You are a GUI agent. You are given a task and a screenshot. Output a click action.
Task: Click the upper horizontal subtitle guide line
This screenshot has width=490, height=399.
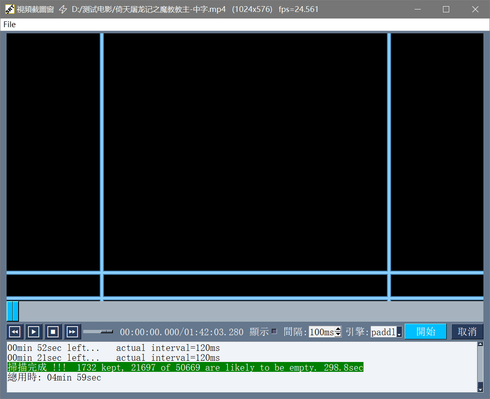[245, 273]
